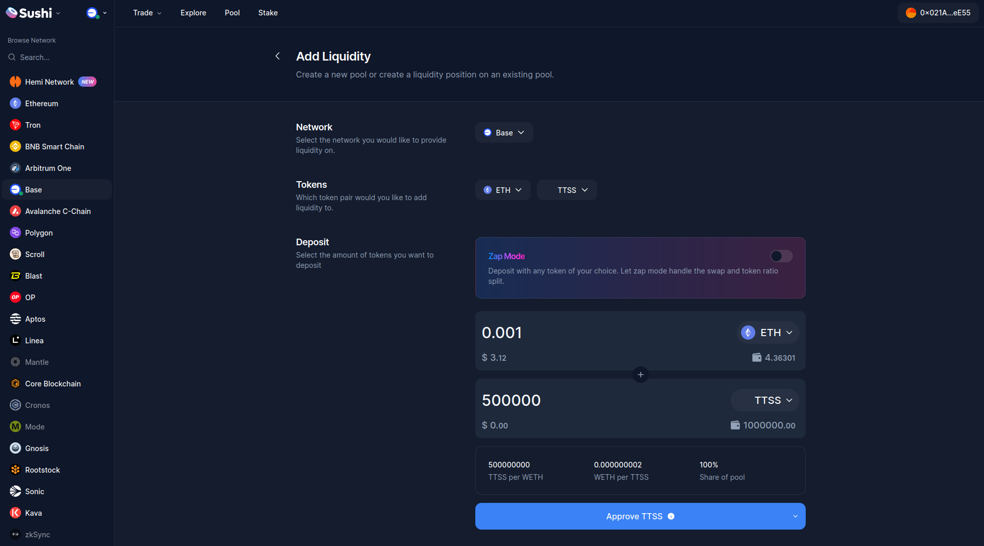The image size is (984, 546).
Task: Select the Linea network icon
Action: pos(15,340)
